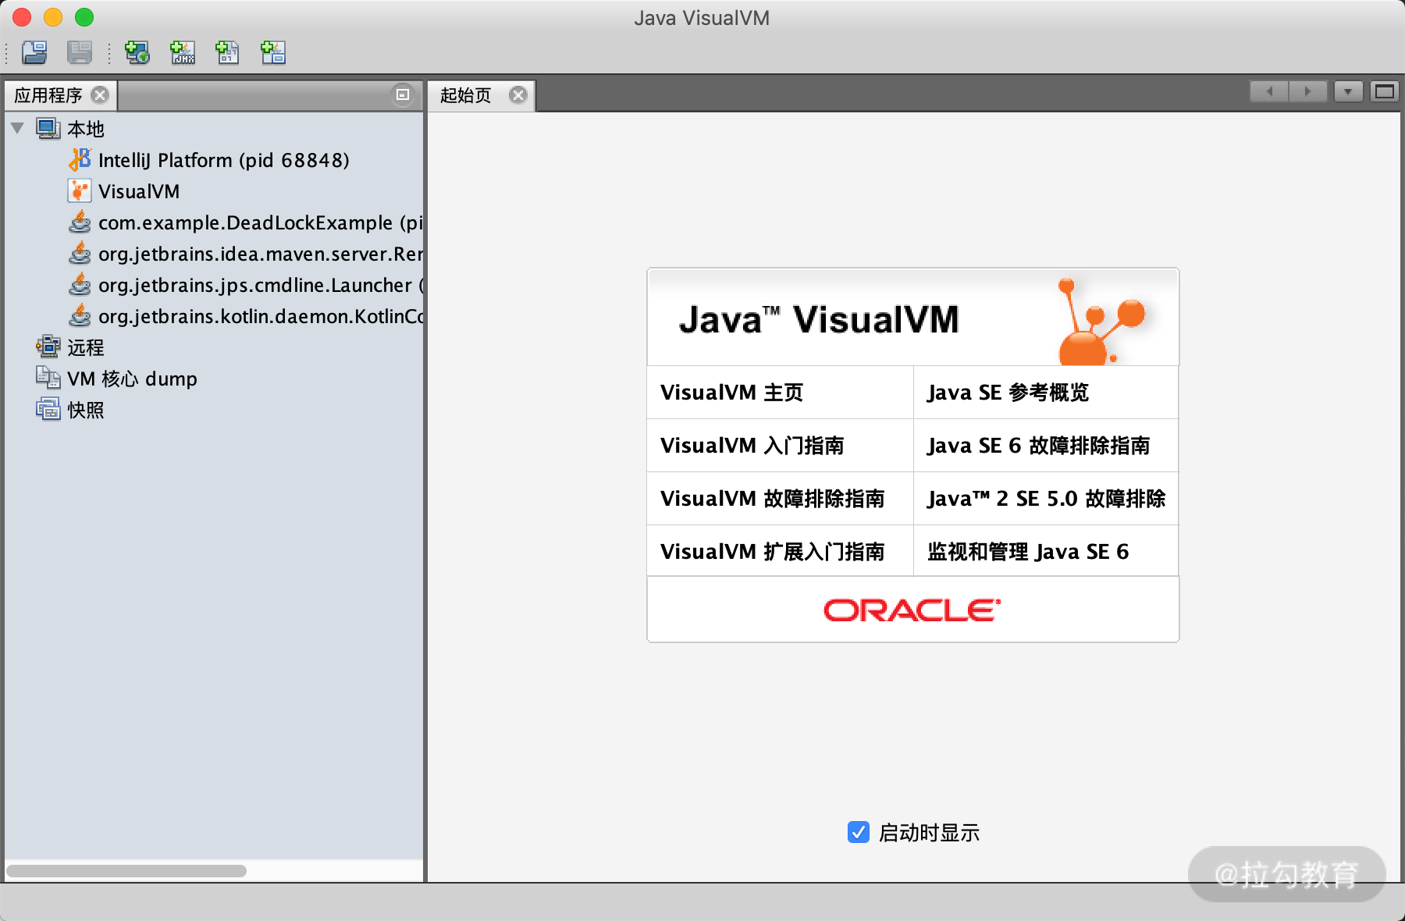
Task: Click the VM 核心 dump icon
Action: pos(48,379)
